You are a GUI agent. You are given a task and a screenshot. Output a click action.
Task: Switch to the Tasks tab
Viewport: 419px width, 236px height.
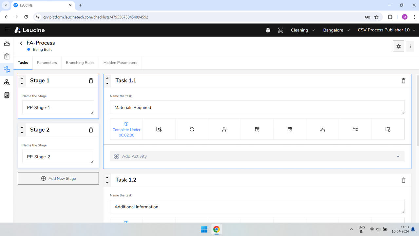pos(23,63)
